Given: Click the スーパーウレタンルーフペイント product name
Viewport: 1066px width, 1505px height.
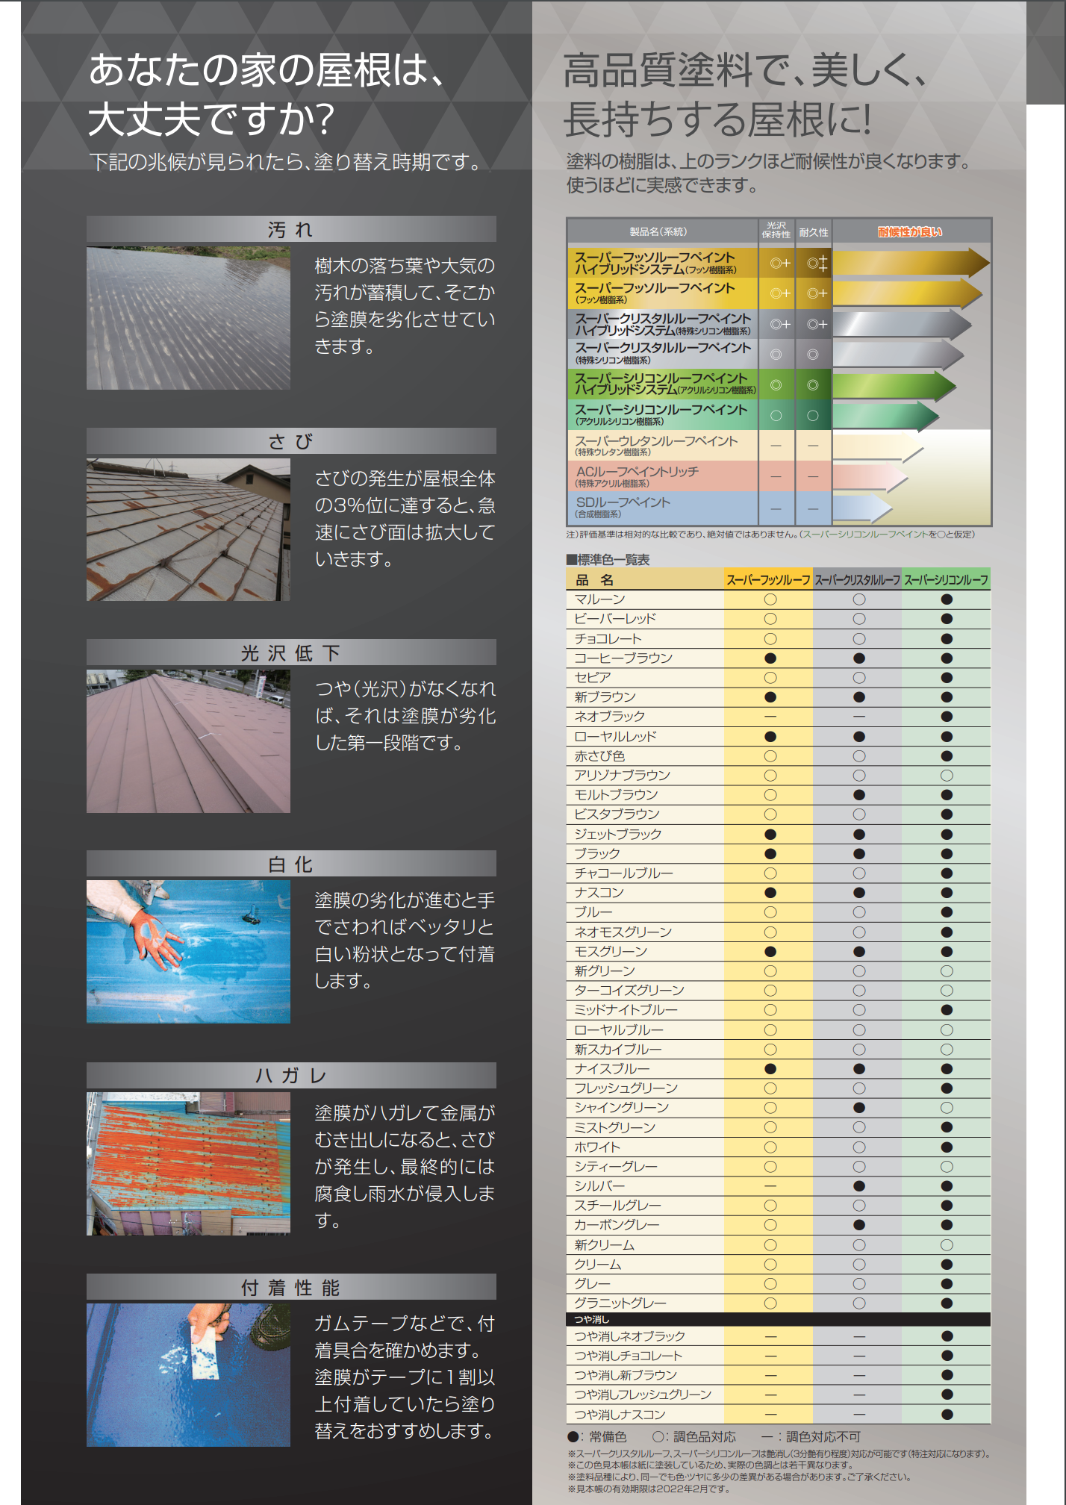Looking at the screenshot, I should (x=655, y=441).
